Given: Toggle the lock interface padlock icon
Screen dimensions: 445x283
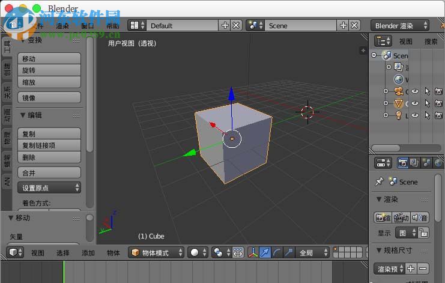Looking at the screenshot, I should [x=423, y=233].
